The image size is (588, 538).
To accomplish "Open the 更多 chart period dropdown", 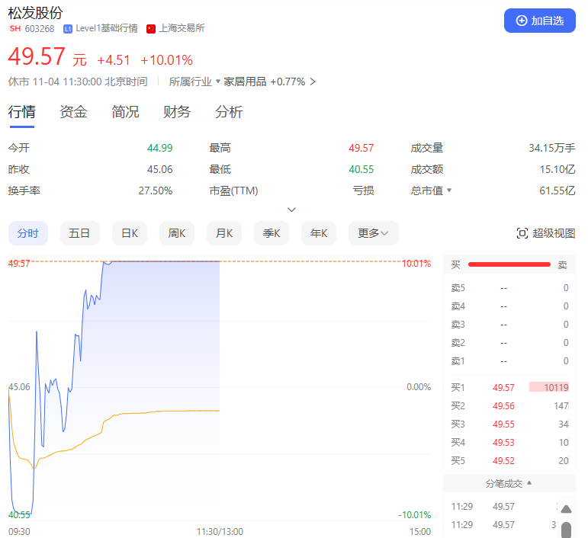I will tap(373, 233).
